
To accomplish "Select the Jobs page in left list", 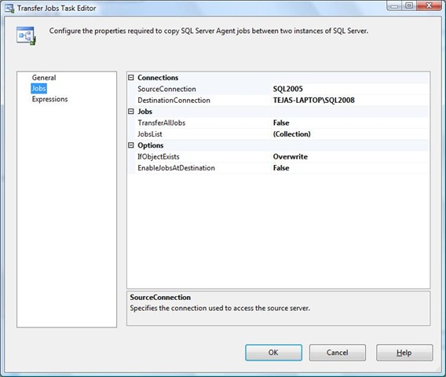I will pos(38,89).
